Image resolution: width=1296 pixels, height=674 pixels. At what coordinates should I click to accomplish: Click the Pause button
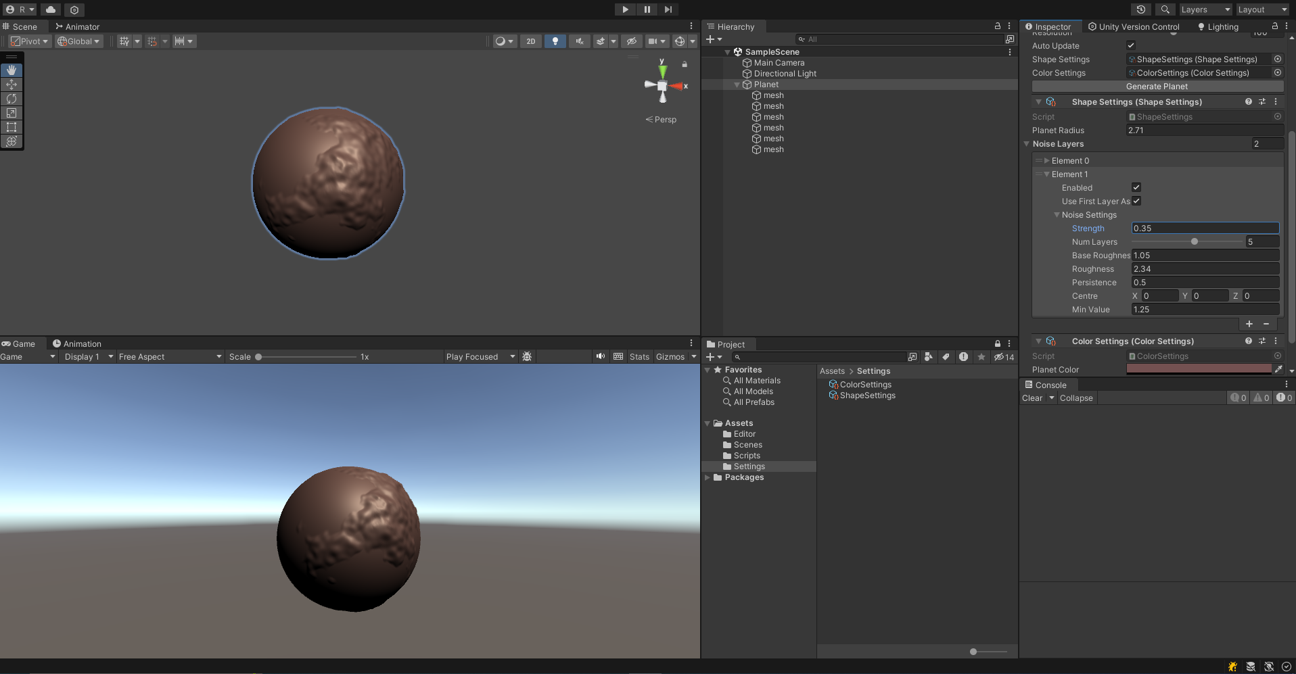pyautogui.click(x=647, y=9)
